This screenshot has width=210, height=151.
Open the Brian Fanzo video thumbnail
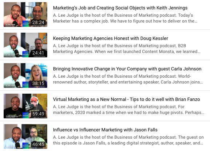pos(25,106)
